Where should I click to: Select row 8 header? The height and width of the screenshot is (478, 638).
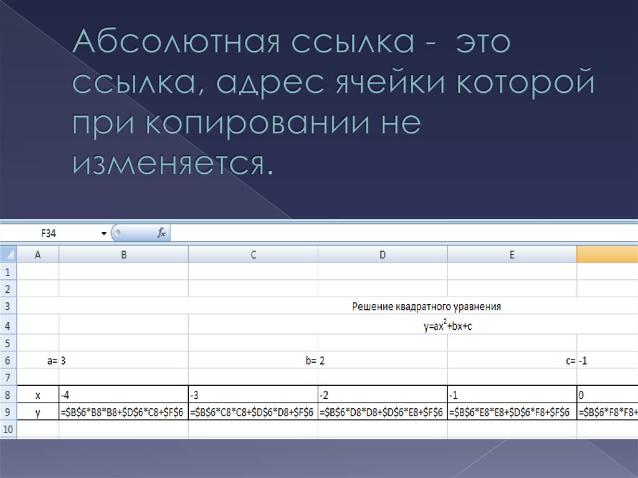coord(8,394)
